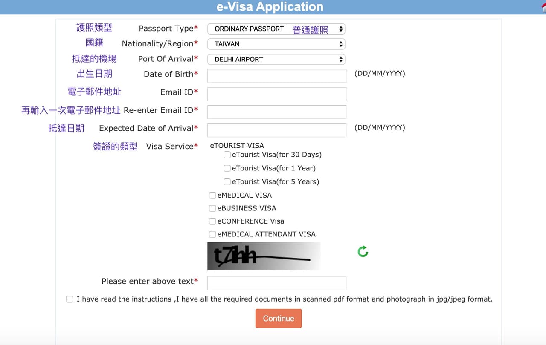
Task: Check eTourist Visa(for 1 Year)
Action: (x=227, y=168)
